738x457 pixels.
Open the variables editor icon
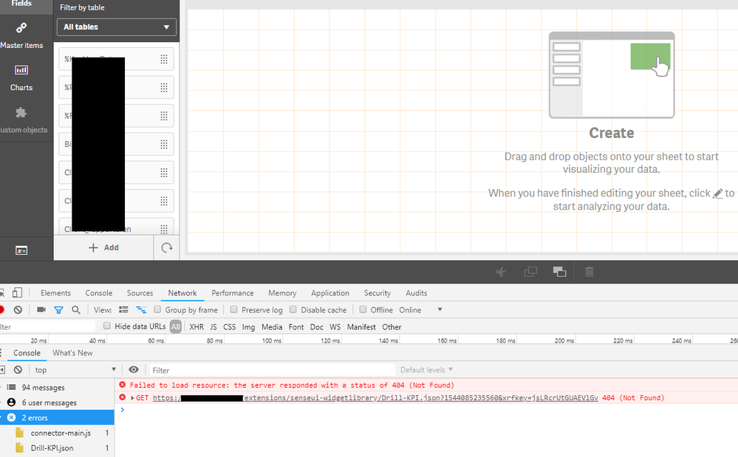(21, 250)
